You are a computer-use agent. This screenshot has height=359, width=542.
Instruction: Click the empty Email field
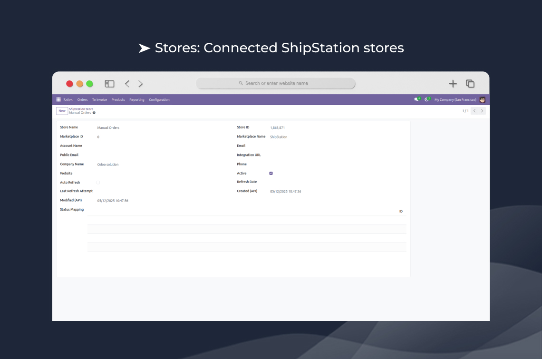click(x=338, y=146)
